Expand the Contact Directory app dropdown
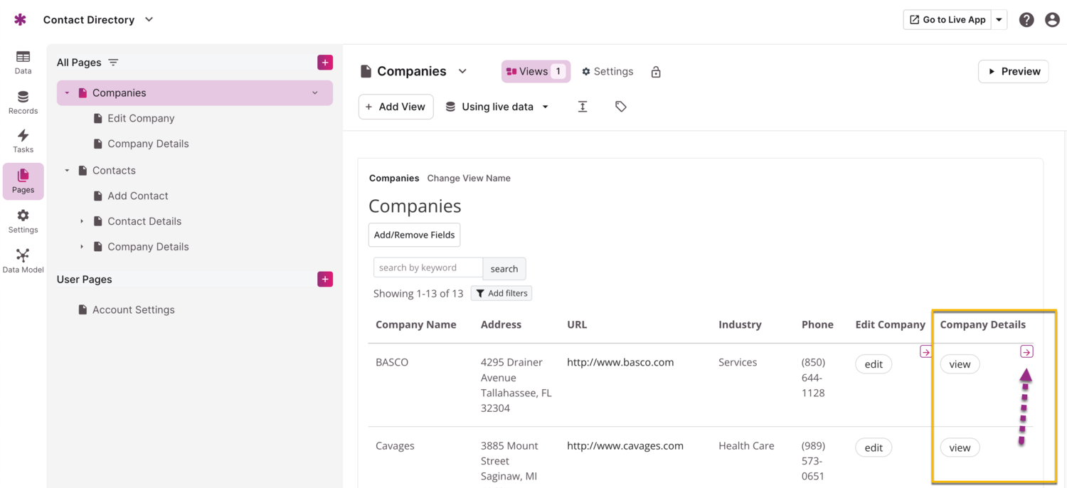This screenshot has height=488, width=1067. (x=149, y=20)
